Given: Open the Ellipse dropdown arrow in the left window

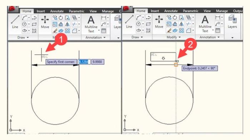Looking at the screenshot, I should [29, 31].
